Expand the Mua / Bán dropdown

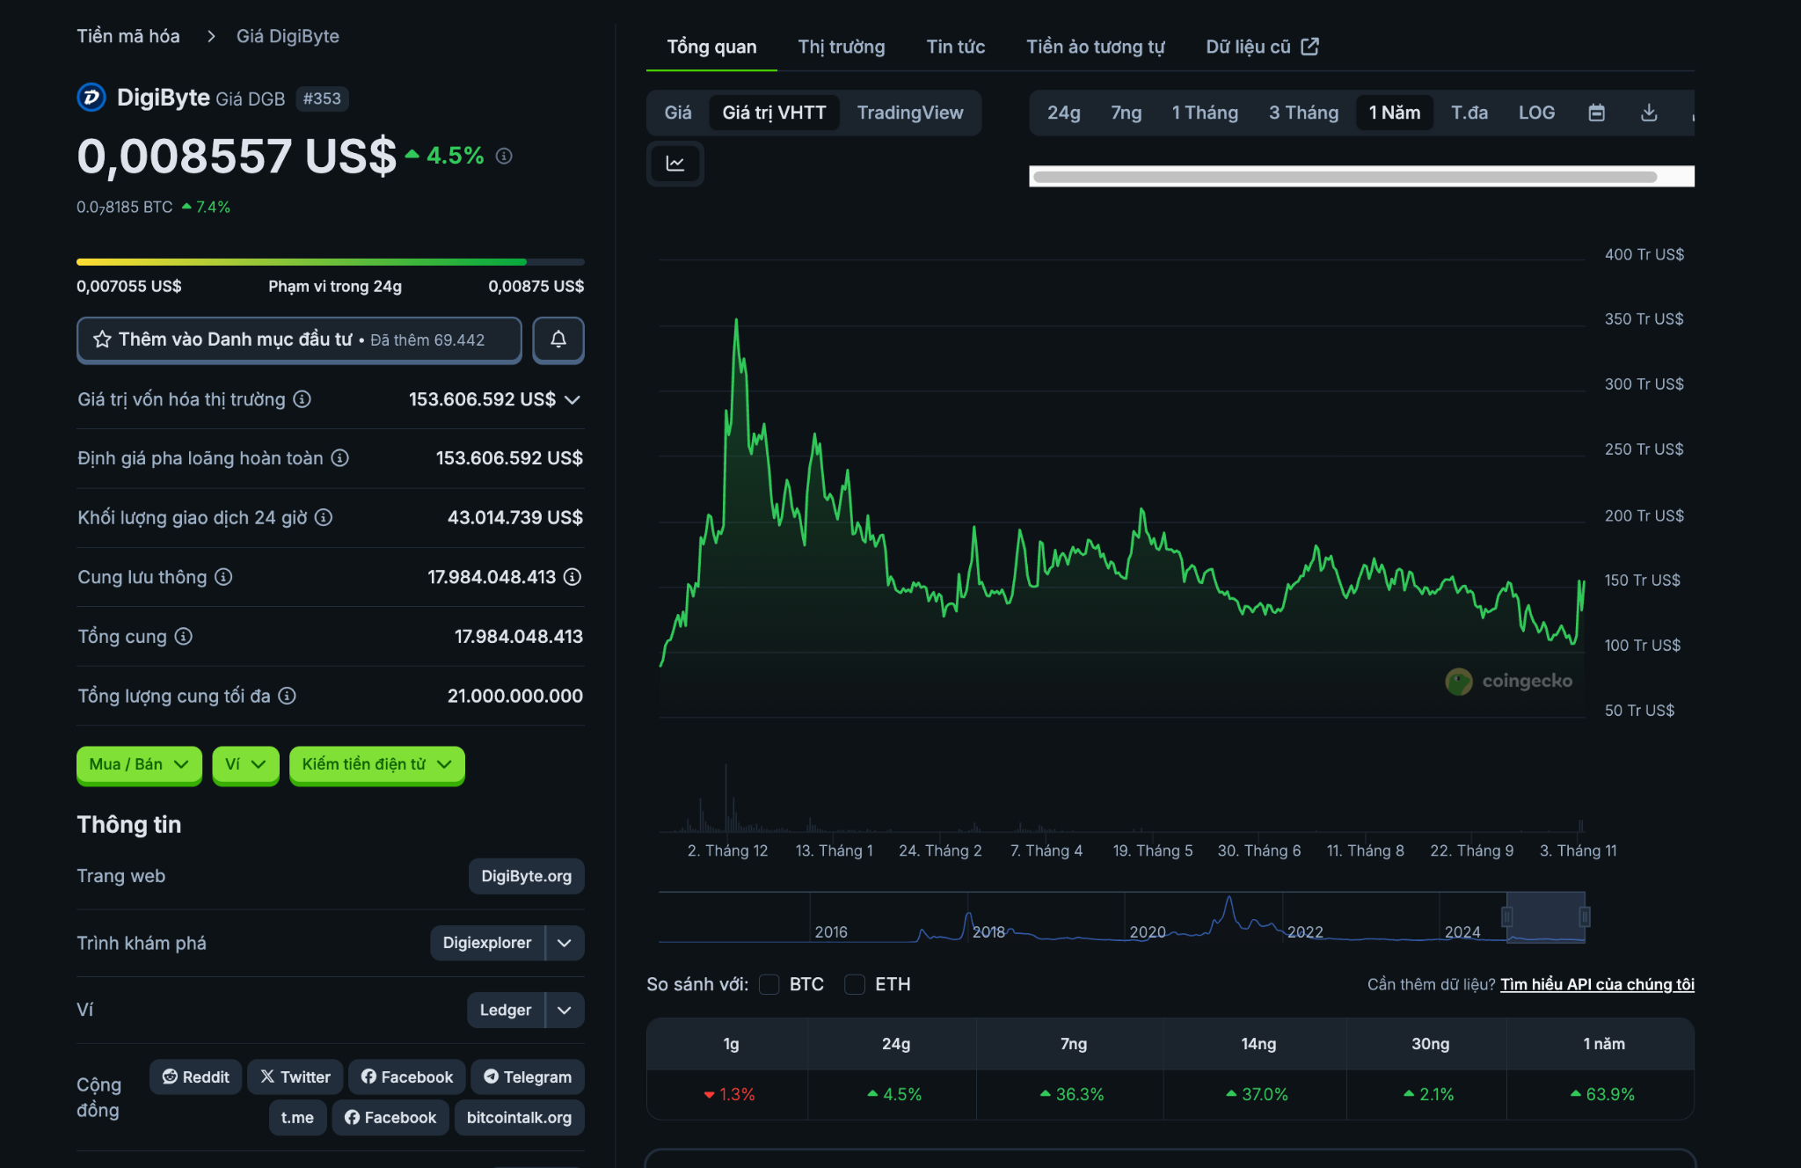(139, 764)
